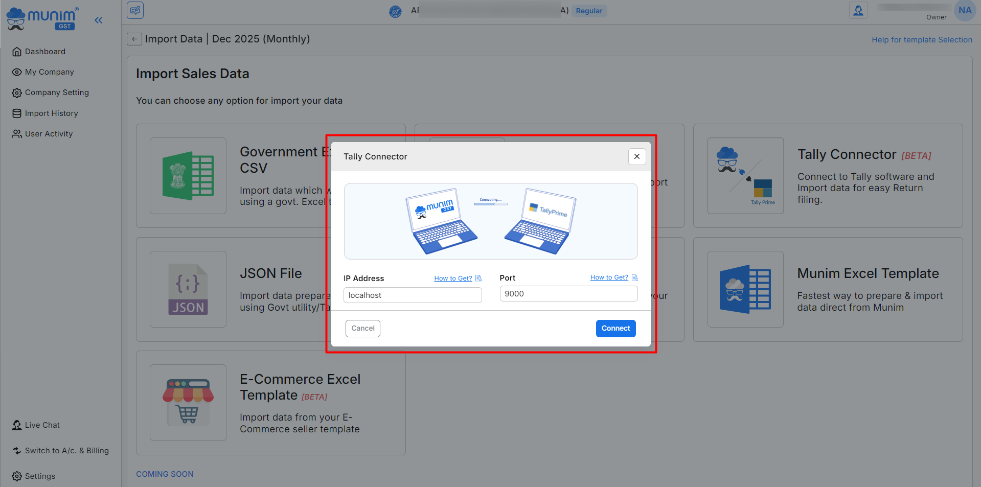This screenshot has width=981, height=487.
Task: View User Activity in sidebar
Action: point(49,134)
